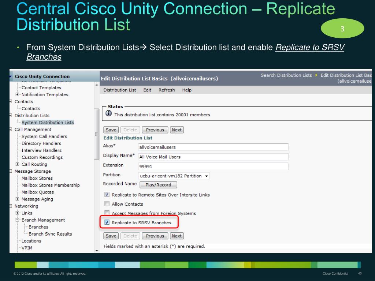Image resolution: width=375 pixels, height=281 pixels.
Task: Check Accept Messages from Foreign Systems
Action: tap(107, 213)
